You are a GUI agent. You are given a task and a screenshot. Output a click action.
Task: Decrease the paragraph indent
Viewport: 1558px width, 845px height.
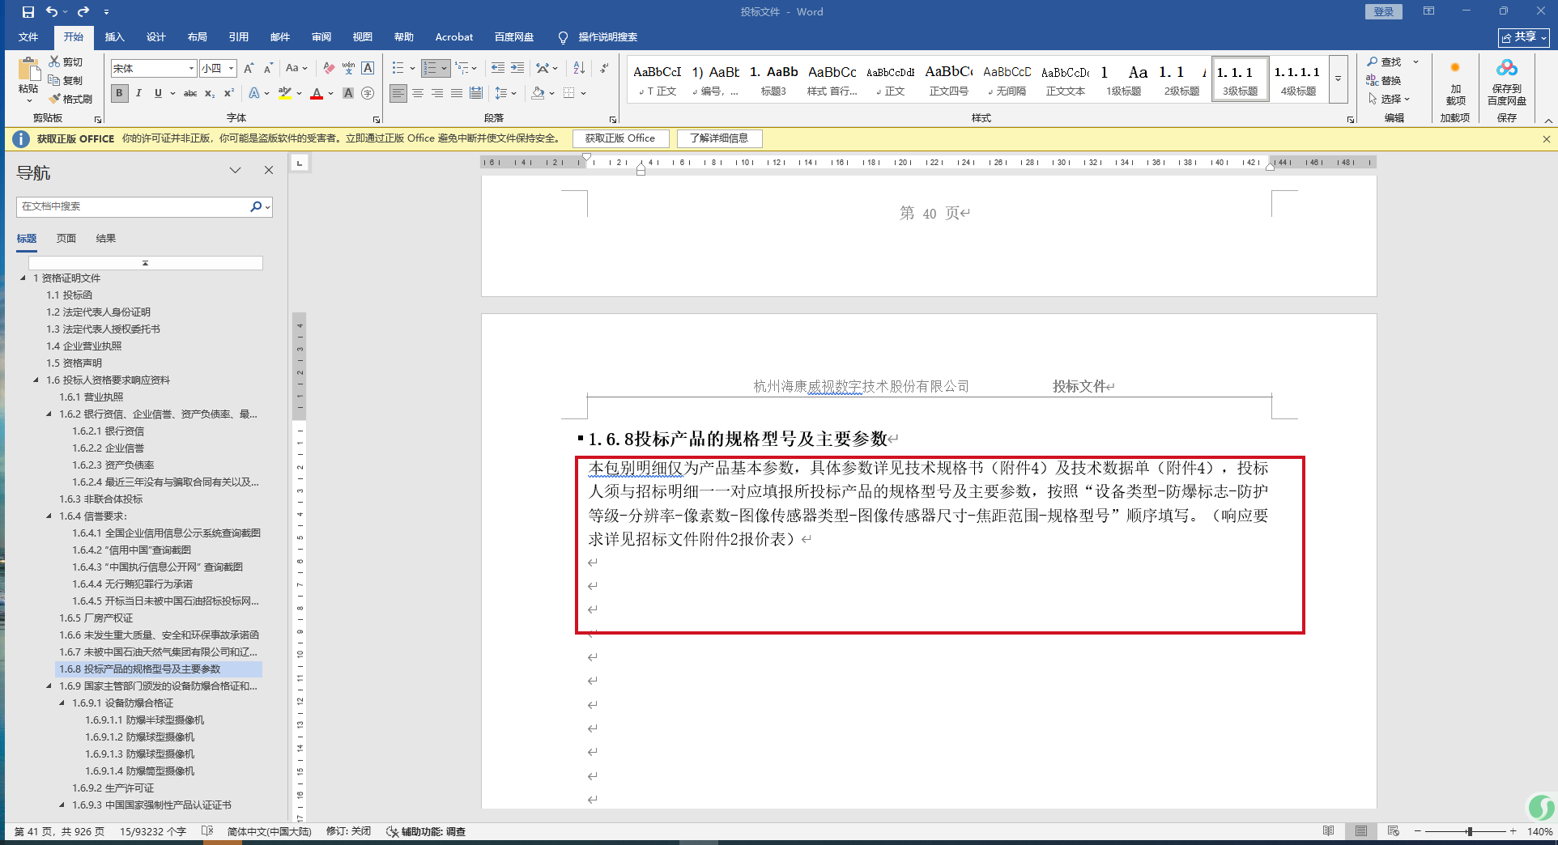[497, 68]
